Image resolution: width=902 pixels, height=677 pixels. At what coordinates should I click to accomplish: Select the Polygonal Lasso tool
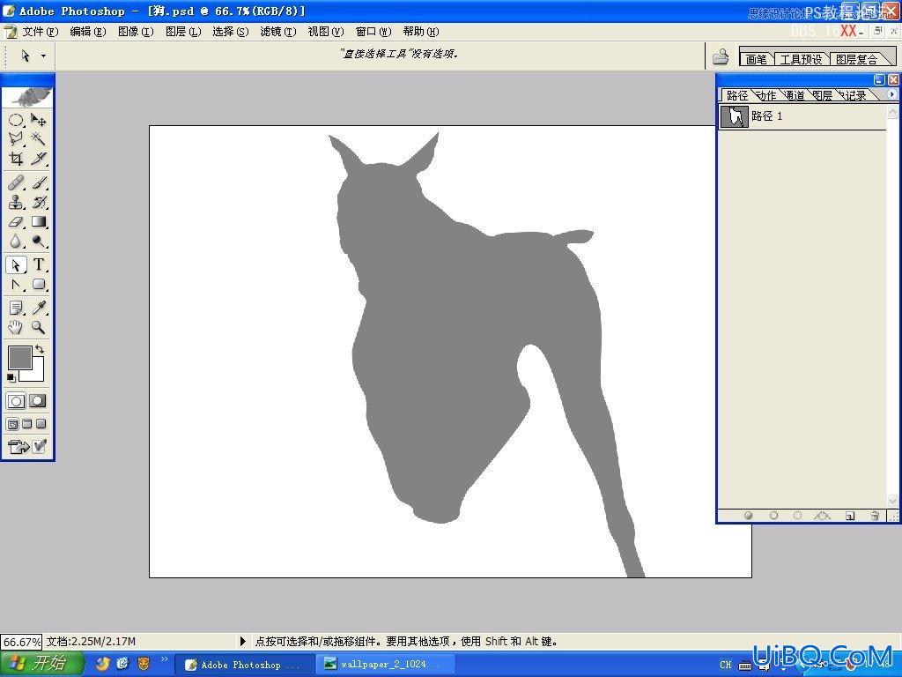[16, 138]
